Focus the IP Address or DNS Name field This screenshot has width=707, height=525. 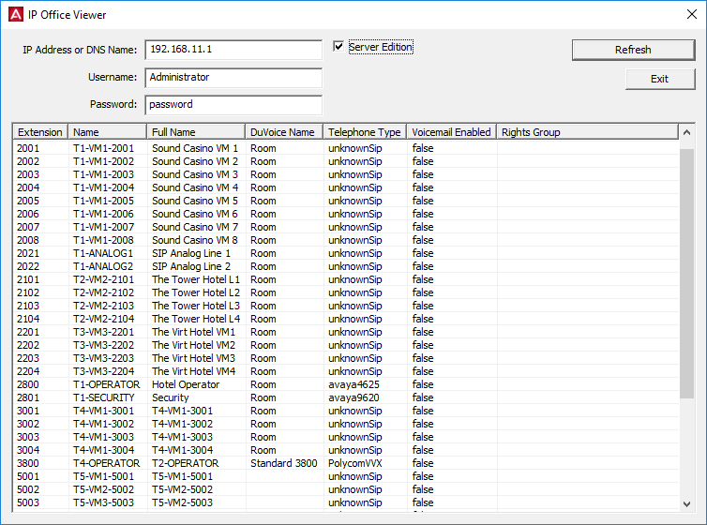233,50
